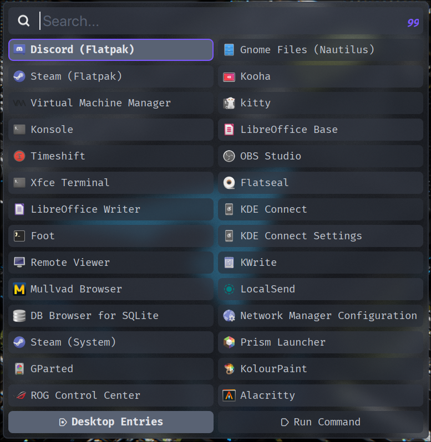Viewport: 431px width, 442px height.
Task: Open Mullvad Browser entry label
Action: pos(76,289)
